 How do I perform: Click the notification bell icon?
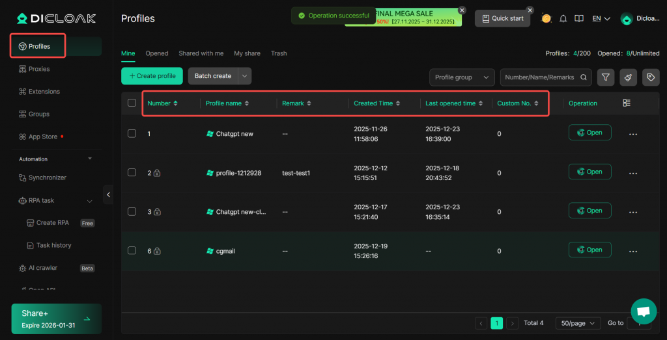click(x=563, y=18)
